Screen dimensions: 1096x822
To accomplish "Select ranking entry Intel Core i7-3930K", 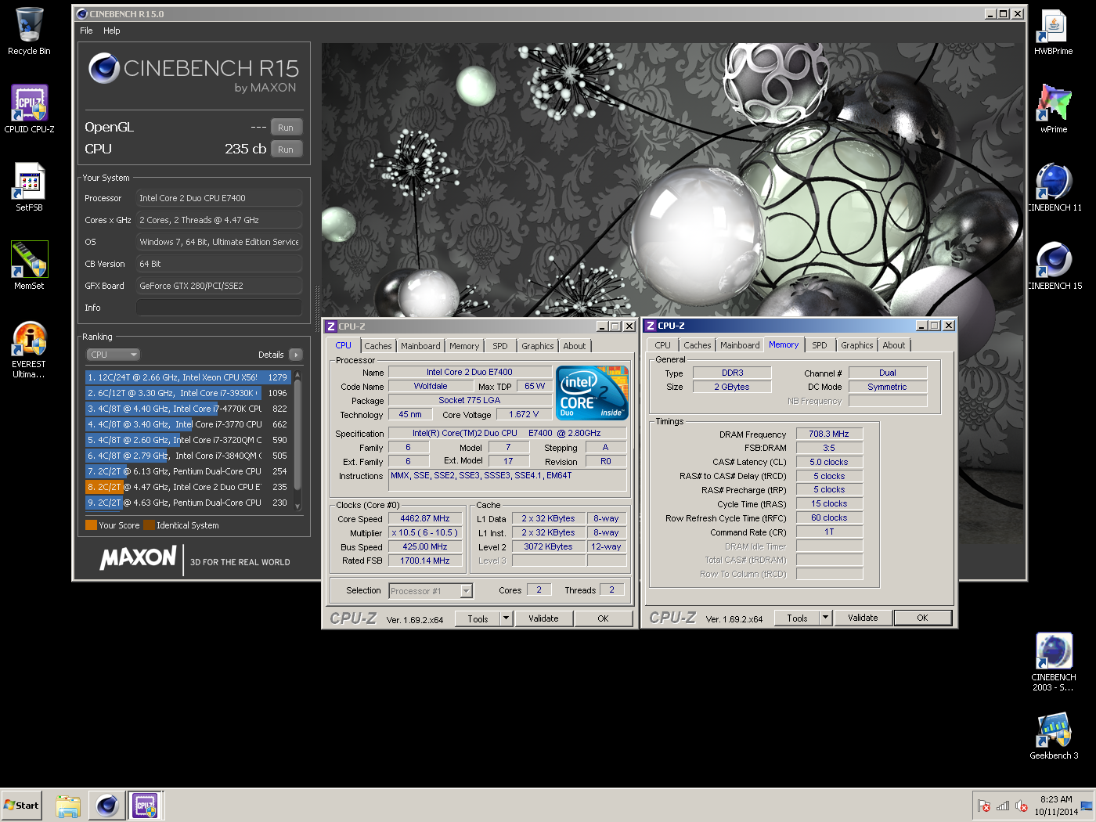I will [x=188, y=393].
